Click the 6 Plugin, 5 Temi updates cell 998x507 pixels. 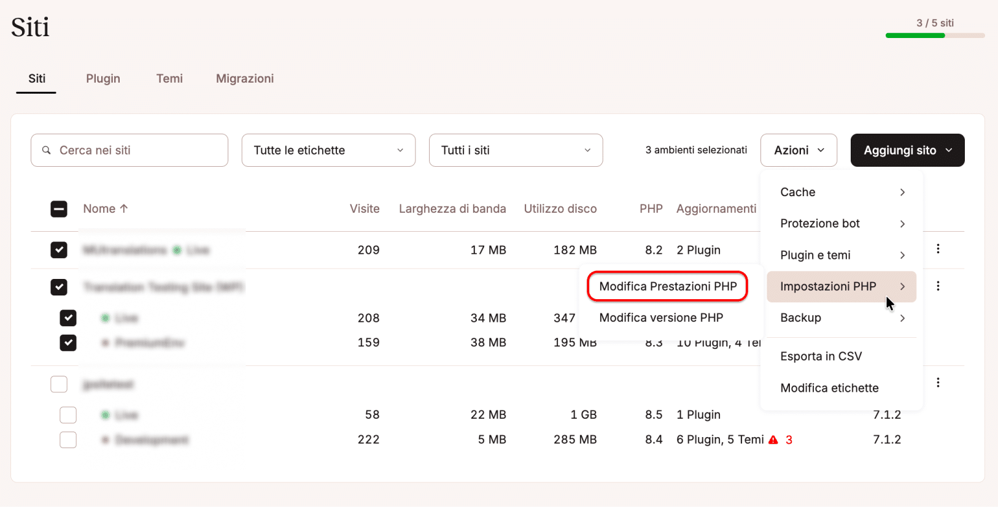pos(720,440)
